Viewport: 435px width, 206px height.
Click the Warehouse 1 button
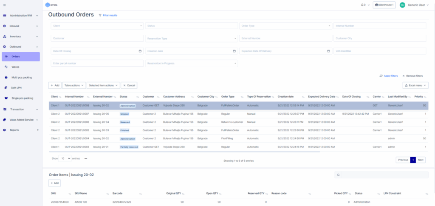pos(384,5)
